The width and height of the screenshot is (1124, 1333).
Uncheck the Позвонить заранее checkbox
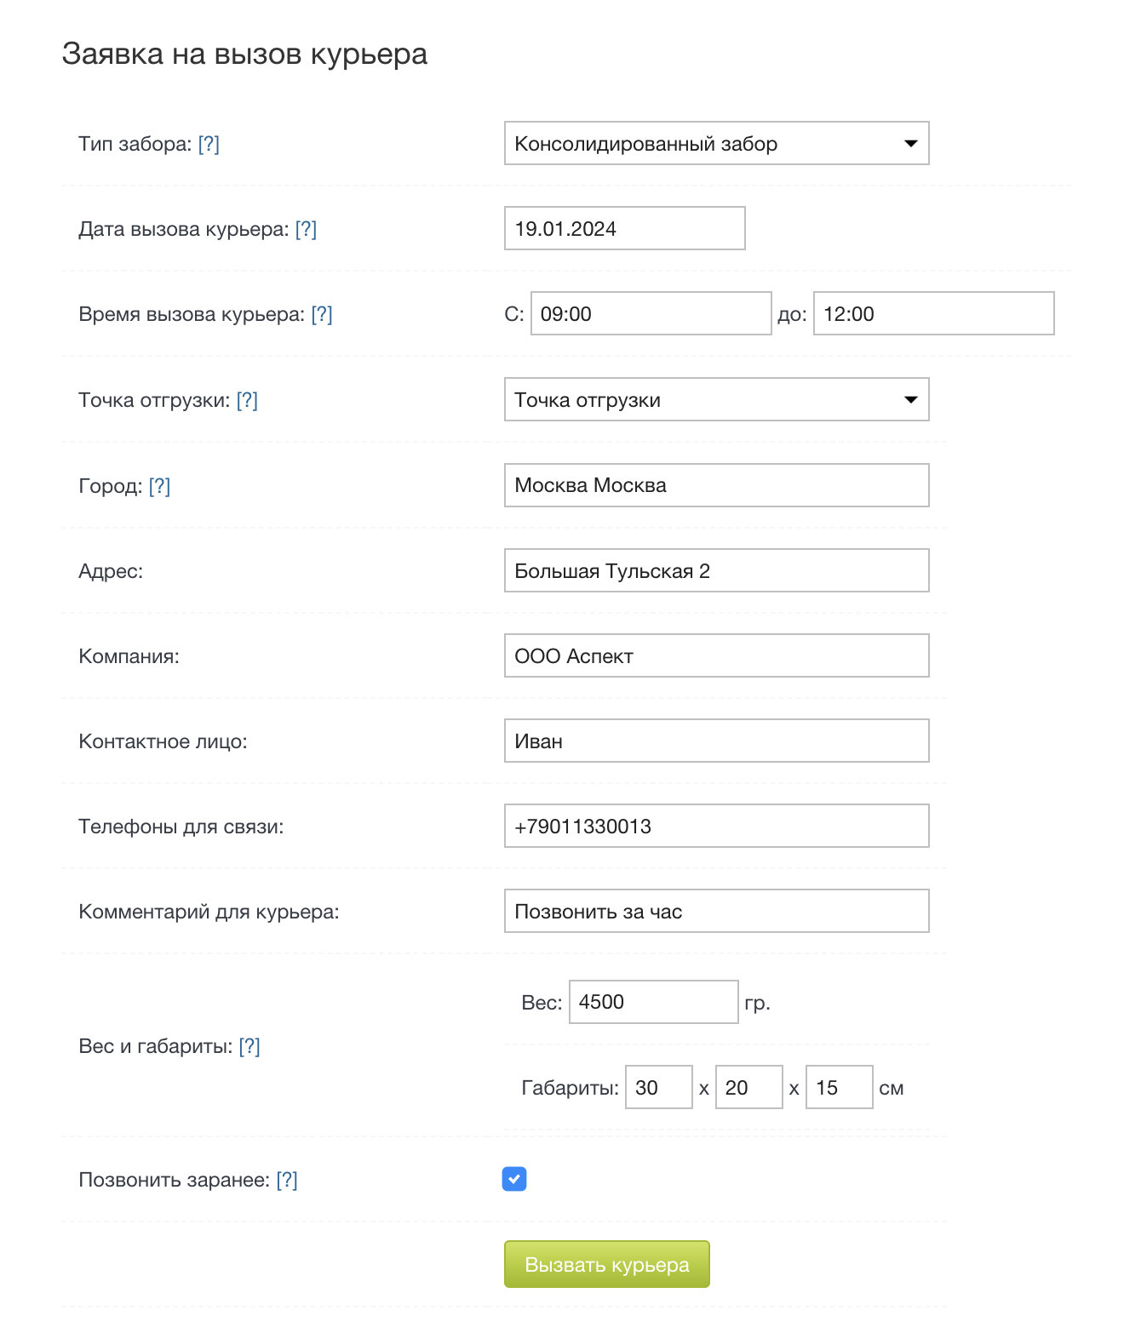(514, 1179)
